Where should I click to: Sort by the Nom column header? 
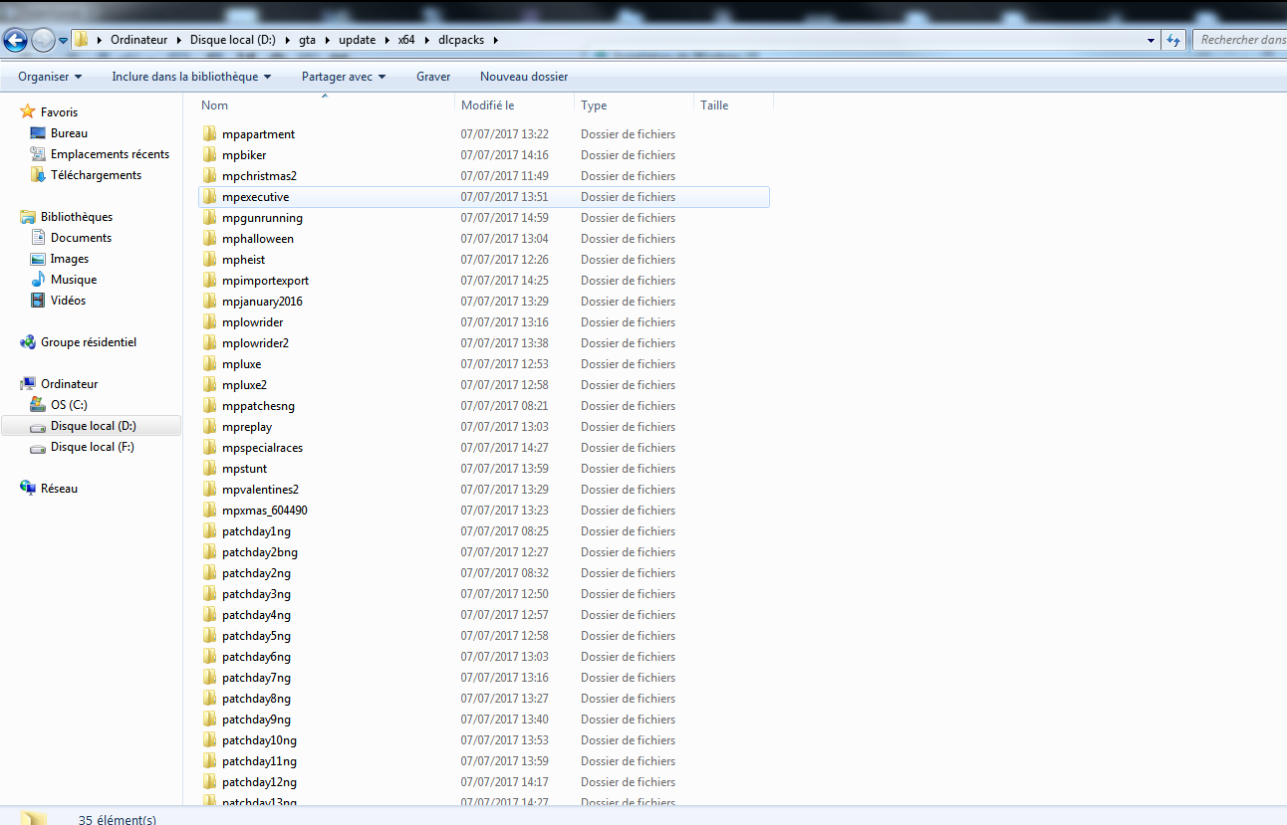(x=214, y=105)
